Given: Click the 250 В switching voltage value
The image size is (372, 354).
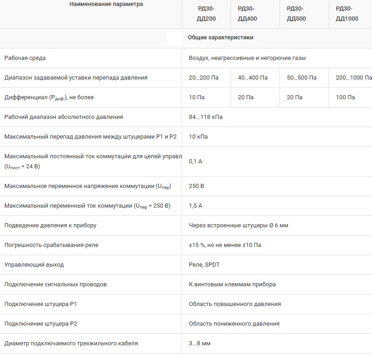Looking at the screenshot, I should tap(196, 186).
